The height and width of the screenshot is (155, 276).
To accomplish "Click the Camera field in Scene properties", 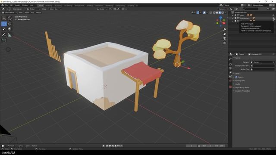I will (x=263, y=62).
